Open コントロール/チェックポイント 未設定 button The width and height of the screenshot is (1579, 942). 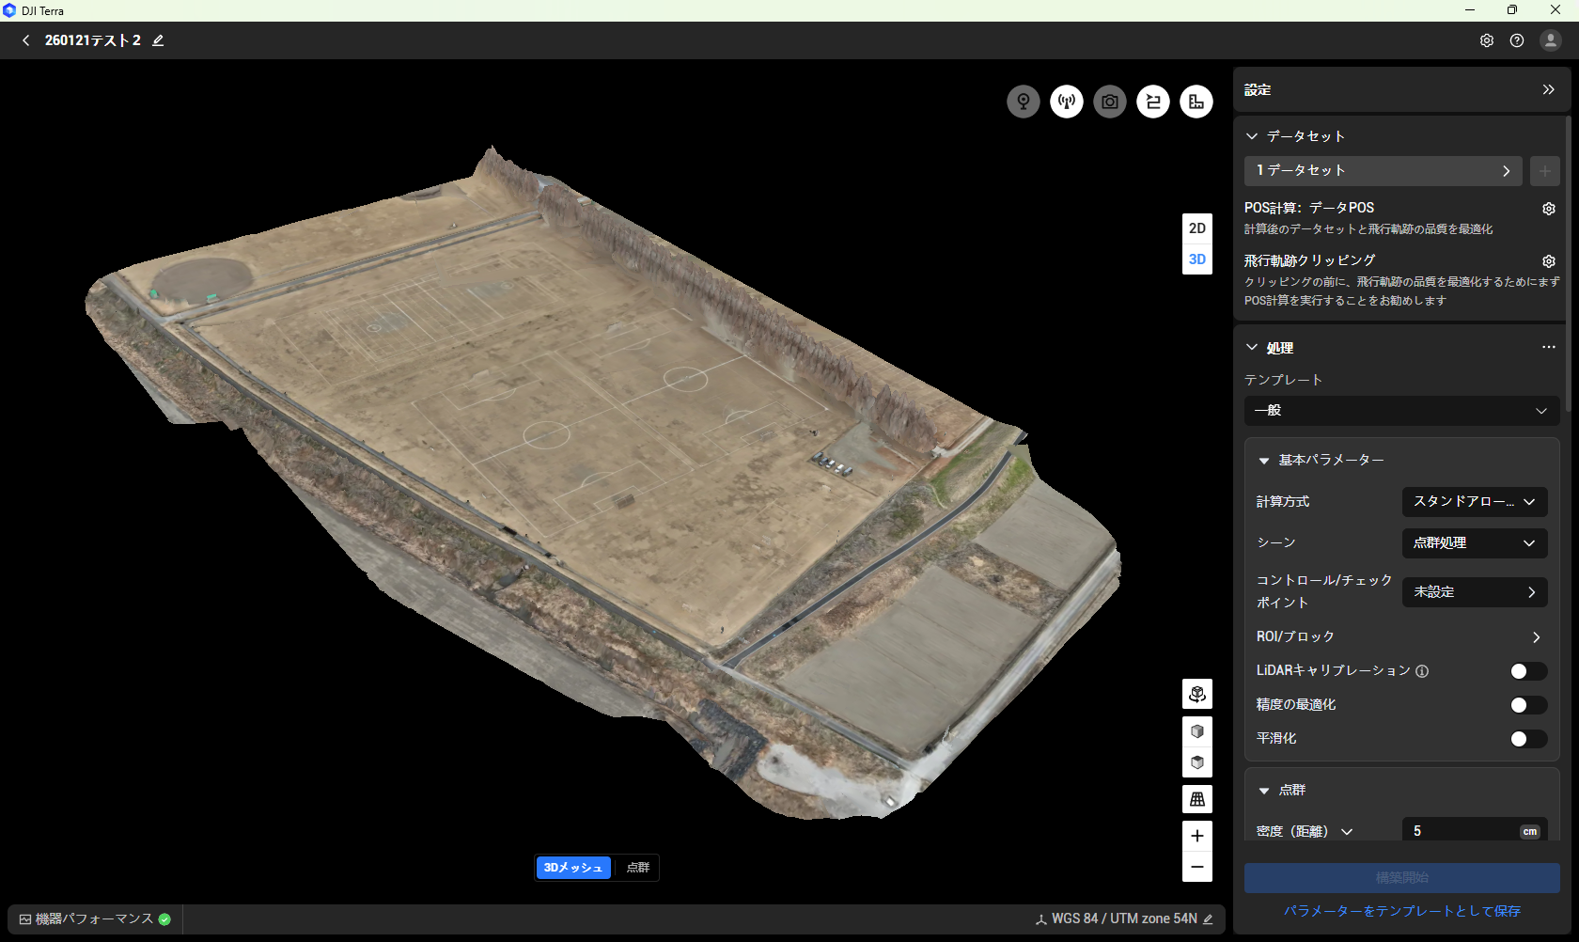[x=1474, y=592]
